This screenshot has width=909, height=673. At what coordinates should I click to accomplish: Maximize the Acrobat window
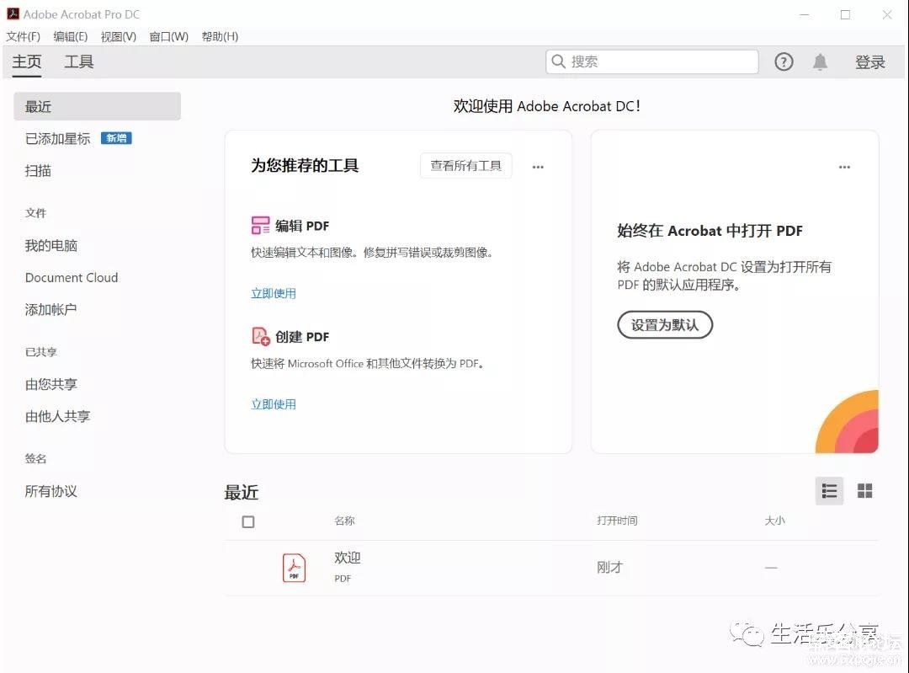click(x=845, y=14)
